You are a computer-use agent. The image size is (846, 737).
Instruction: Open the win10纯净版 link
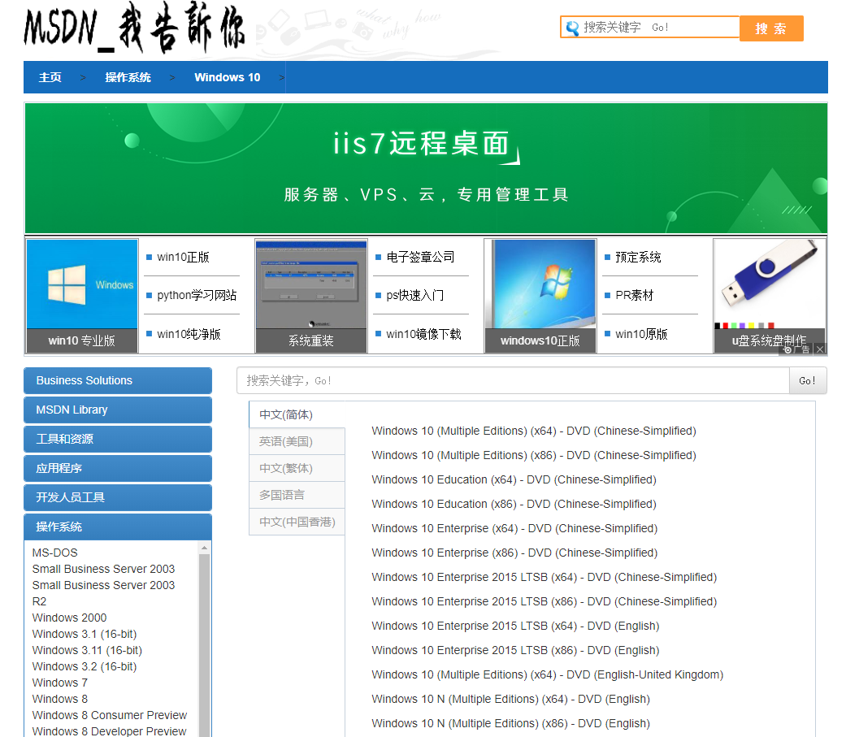pos(189,334)
